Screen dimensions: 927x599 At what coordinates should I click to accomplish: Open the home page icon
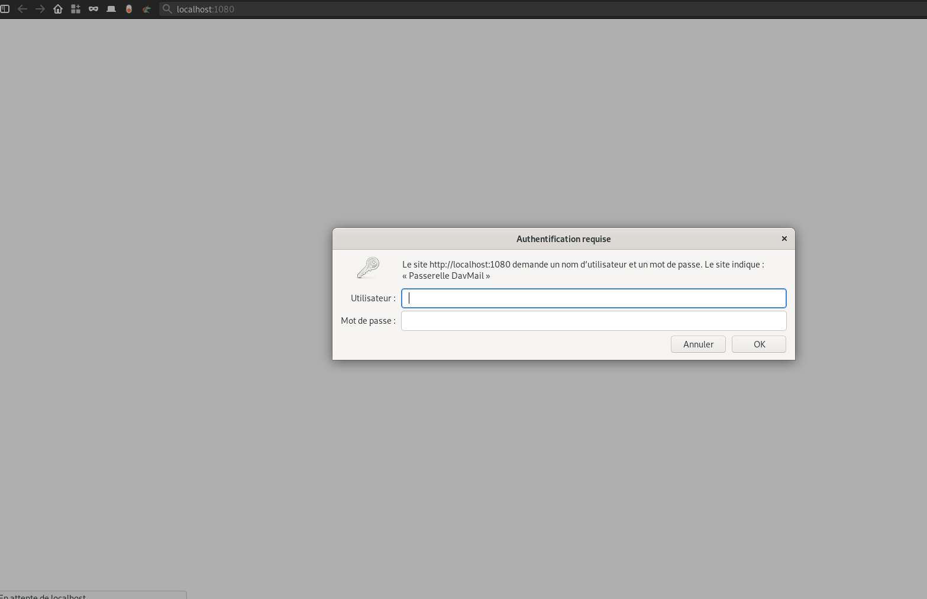click(58, 9)
